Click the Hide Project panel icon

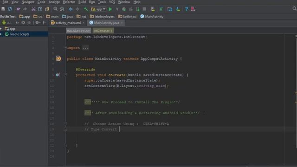[45, 23]
